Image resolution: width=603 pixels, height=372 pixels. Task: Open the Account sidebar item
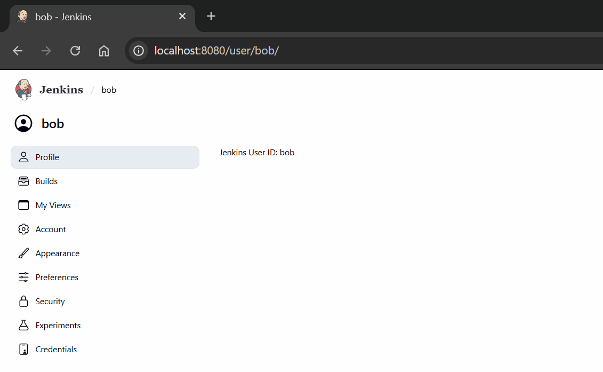[x=105, y=229]
